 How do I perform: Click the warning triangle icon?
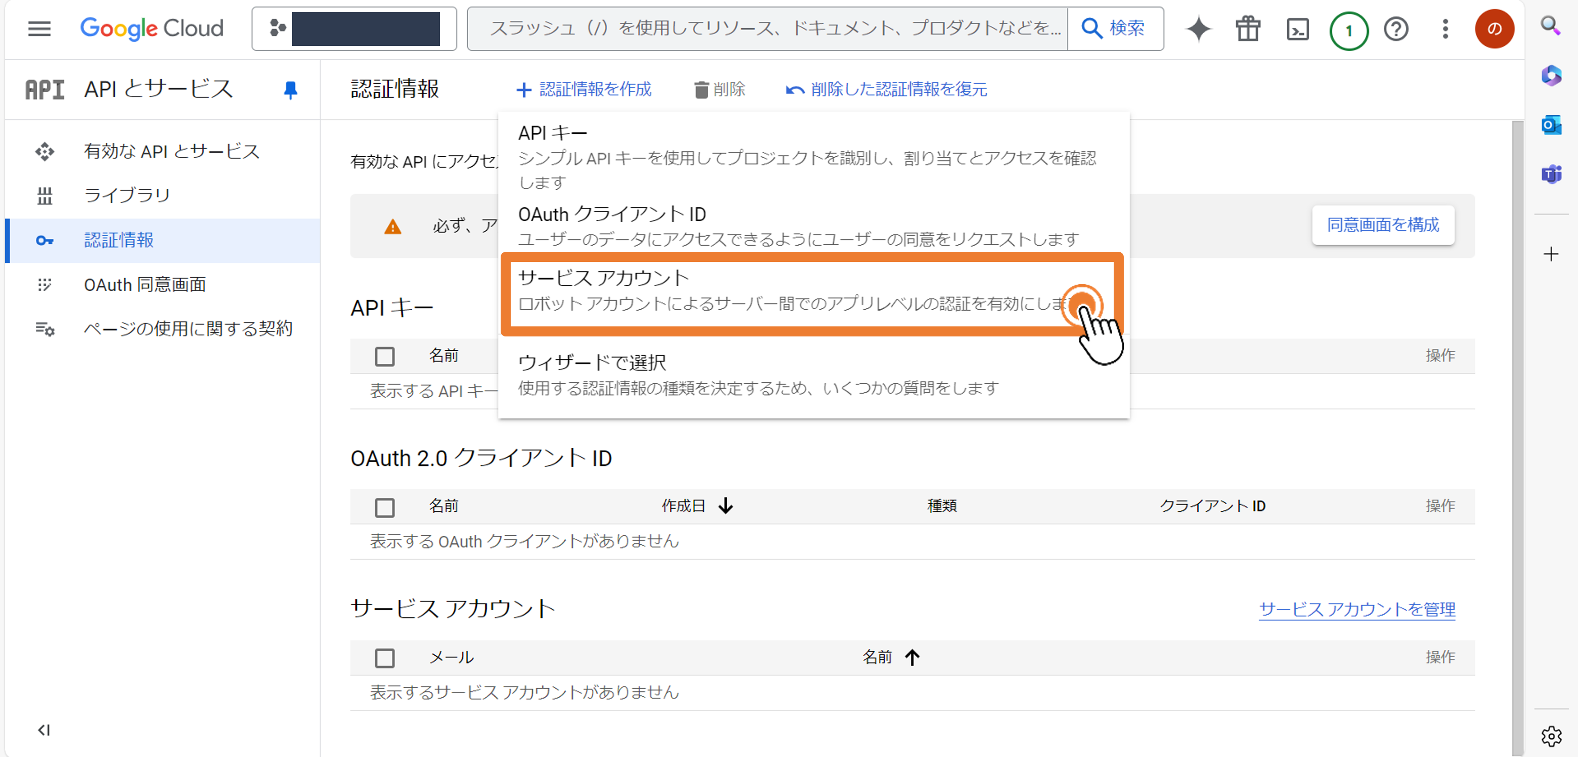(392, 227)
